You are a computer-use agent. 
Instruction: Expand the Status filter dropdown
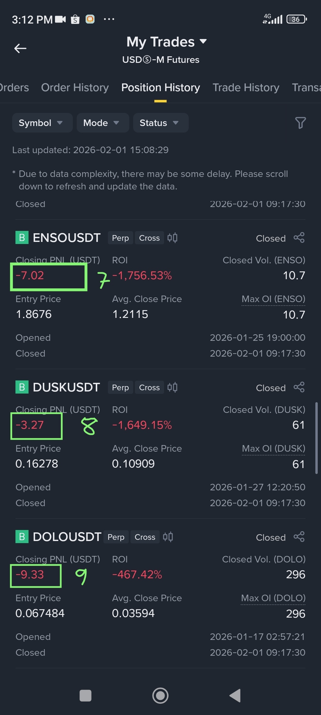(160, 123)
